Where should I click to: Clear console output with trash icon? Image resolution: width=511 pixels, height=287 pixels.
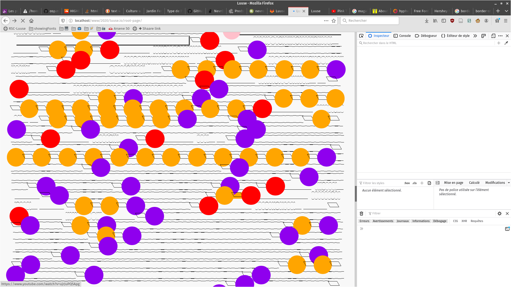[361, 214]
